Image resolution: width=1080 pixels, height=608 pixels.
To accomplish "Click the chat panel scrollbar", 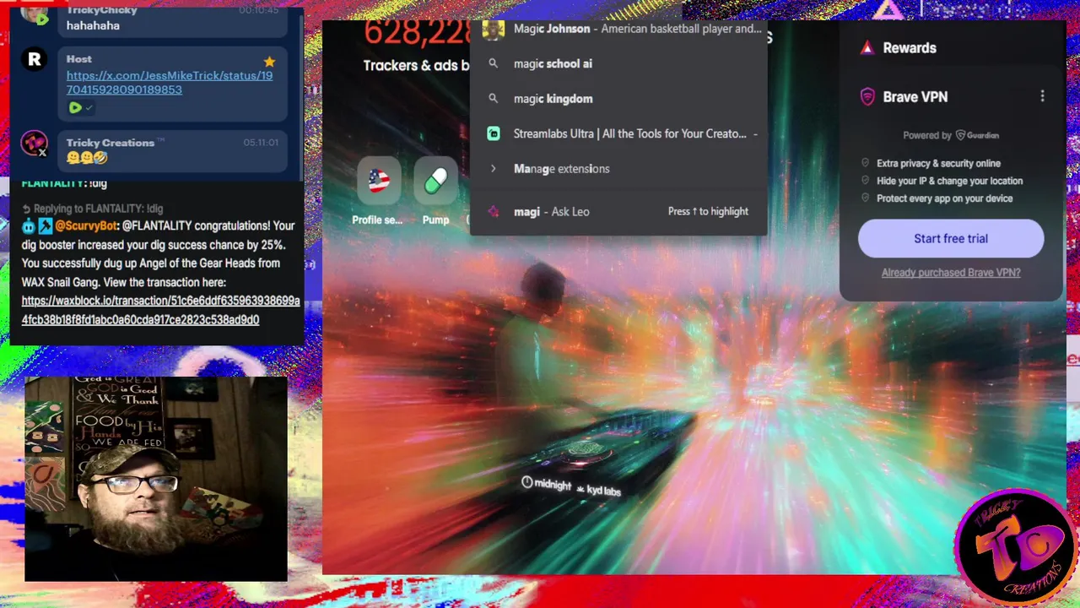I will tap(302, 93).
